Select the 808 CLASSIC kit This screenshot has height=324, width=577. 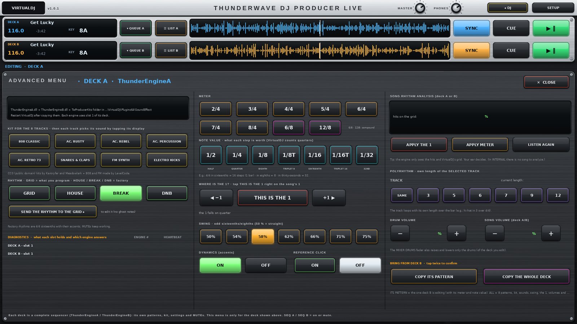(x=29, y=141)
